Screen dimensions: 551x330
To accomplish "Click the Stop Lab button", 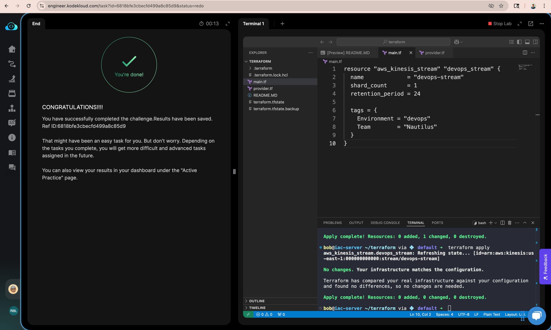I will [x=500, y=23].
